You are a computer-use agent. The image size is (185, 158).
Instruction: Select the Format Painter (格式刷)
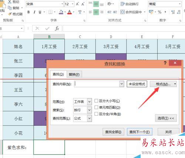pyautogui.click(x=15, y=14)
